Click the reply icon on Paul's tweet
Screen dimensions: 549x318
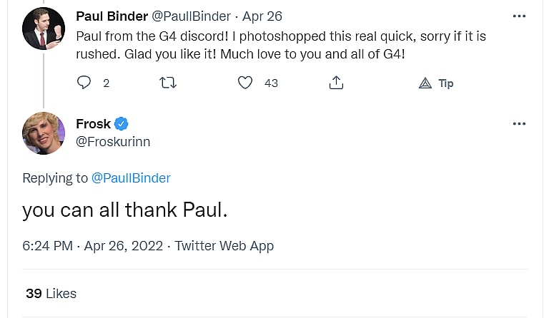84,83
